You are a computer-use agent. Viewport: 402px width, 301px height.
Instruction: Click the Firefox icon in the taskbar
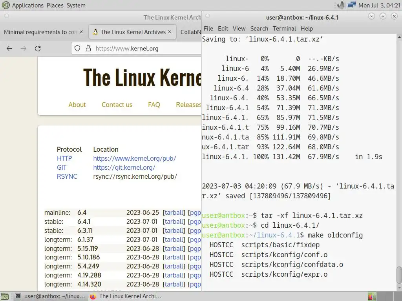click(93, 296)
